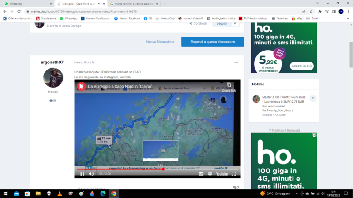Open the browser extensions puzzle icon

(x=319, y=11)
